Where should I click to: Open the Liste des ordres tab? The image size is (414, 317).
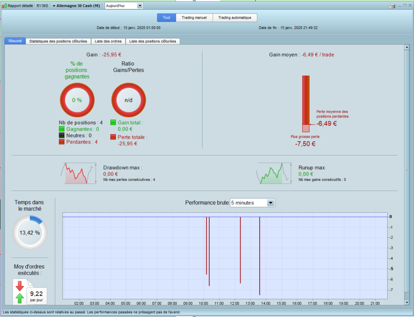pos(108,41)
